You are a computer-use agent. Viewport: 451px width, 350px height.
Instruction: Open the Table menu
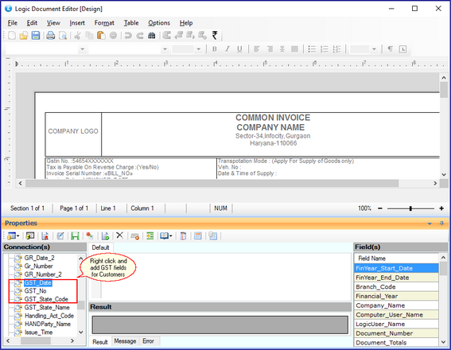point(131,23)
